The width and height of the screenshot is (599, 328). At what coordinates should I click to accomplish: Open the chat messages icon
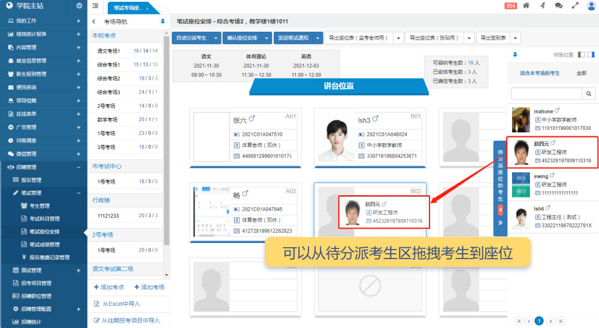coord(558,6)
